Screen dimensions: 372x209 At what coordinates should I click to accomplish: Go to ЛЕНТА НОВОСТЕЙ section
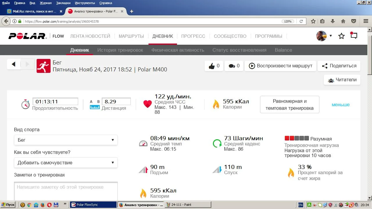[90, 36]
